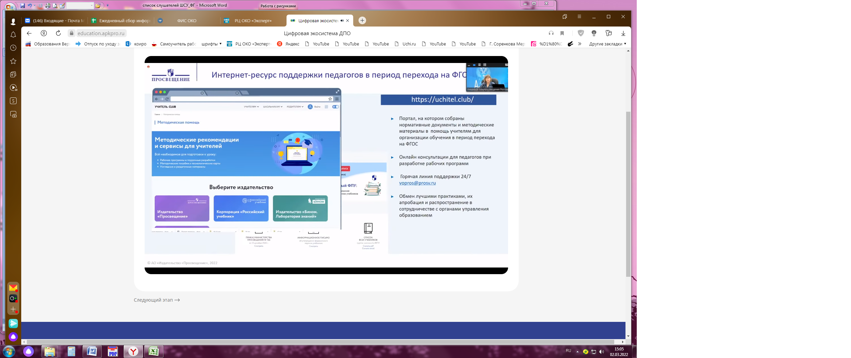Click the Word Undo arrow icon

[30, 6]
